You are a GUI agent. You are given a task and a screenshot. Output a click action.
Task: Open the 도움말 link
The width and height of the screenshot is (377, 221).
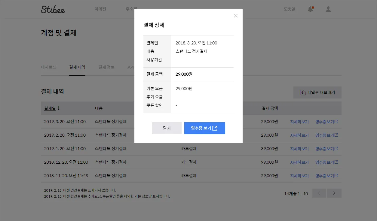coord(290,9)
